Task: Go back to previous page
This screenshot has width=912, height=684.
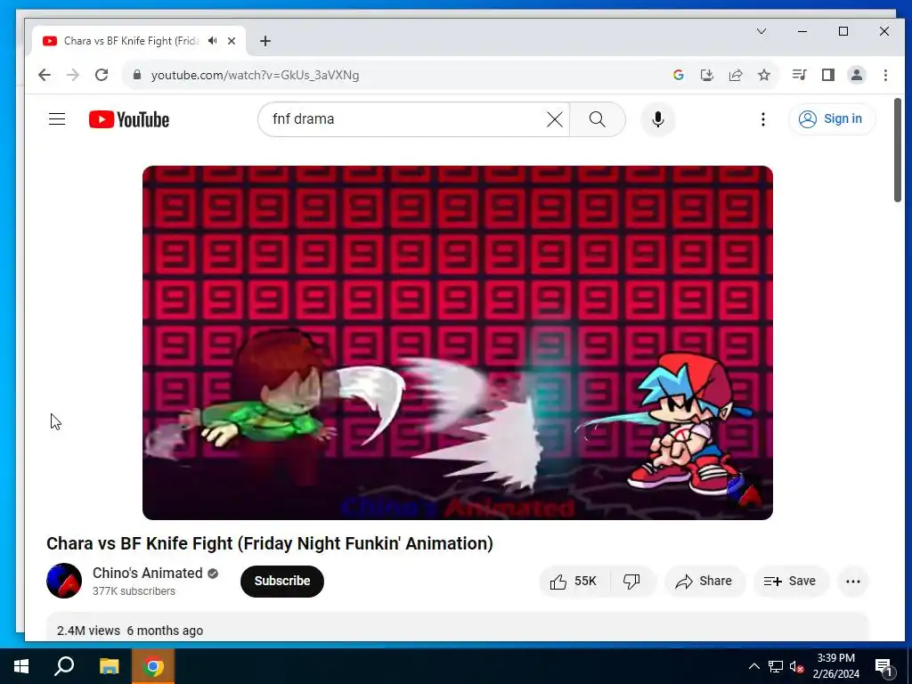Action: pyautogui.click(x=45, y=75)
